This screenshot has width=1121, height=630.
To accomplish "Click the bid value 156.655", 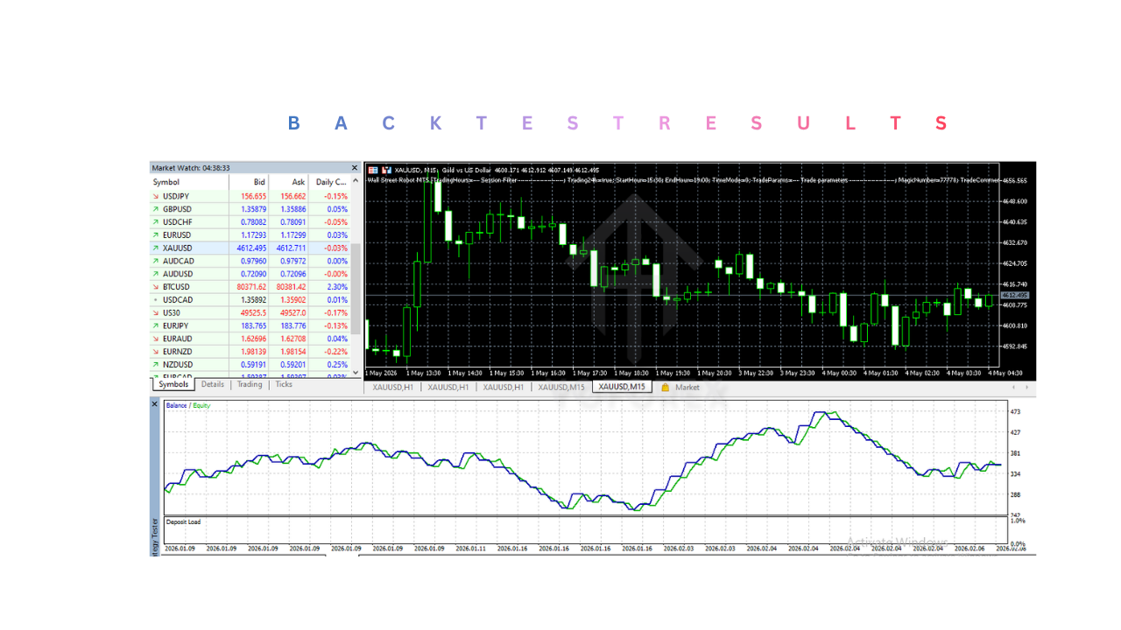I will 252,197.
